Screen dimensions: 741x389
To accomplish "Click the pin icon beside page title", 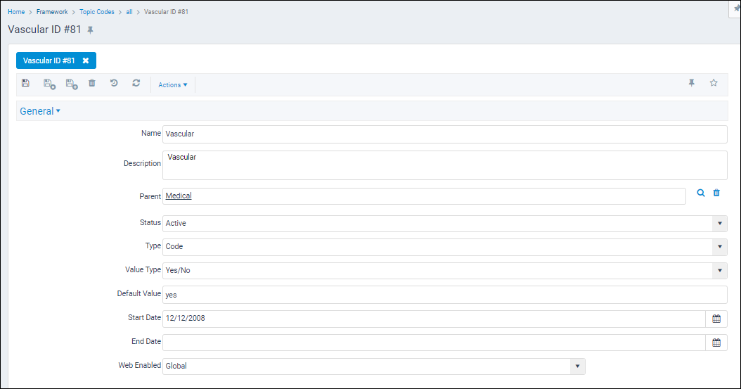I will 90,30.
